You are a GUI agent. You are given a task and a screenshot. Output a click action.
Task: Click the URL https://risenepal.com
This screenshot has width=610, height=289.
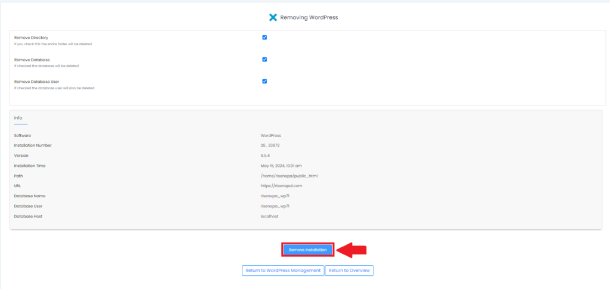[x=281, y=186]
